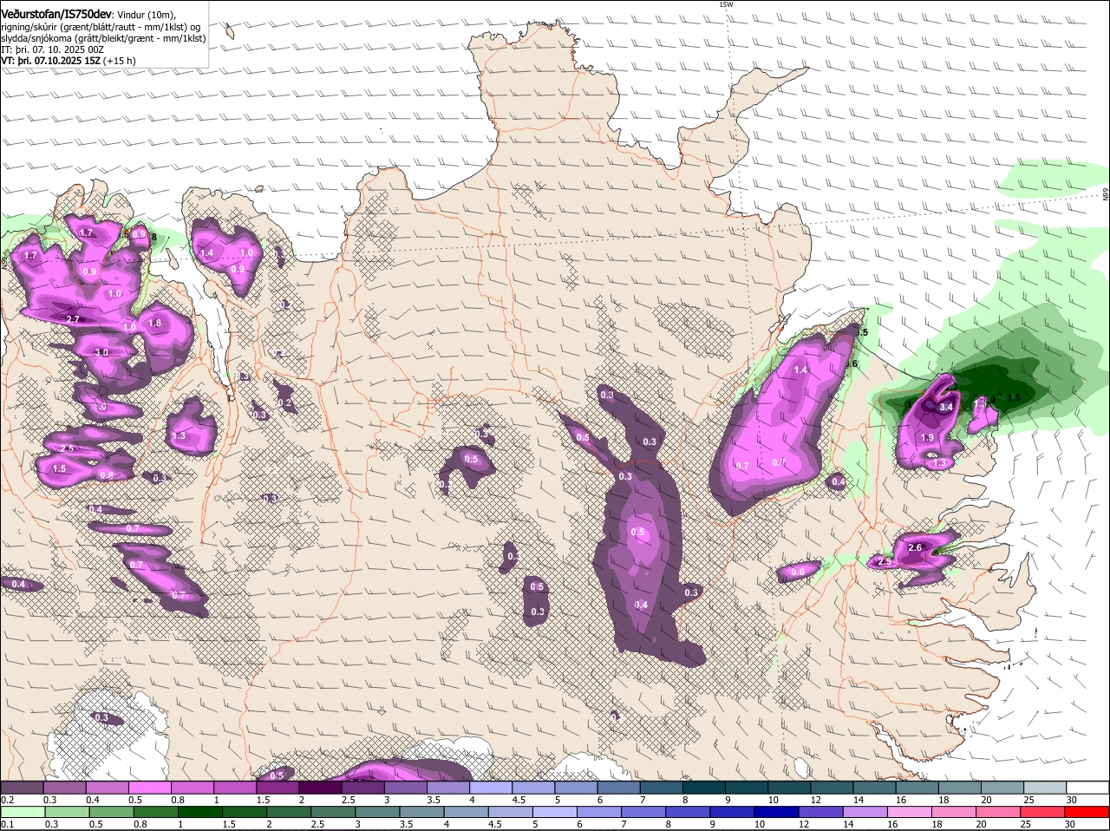Click upper legend swatch between 14 and 16
The height and width of the screenshot is (831, 1110).
coord(875,787)
